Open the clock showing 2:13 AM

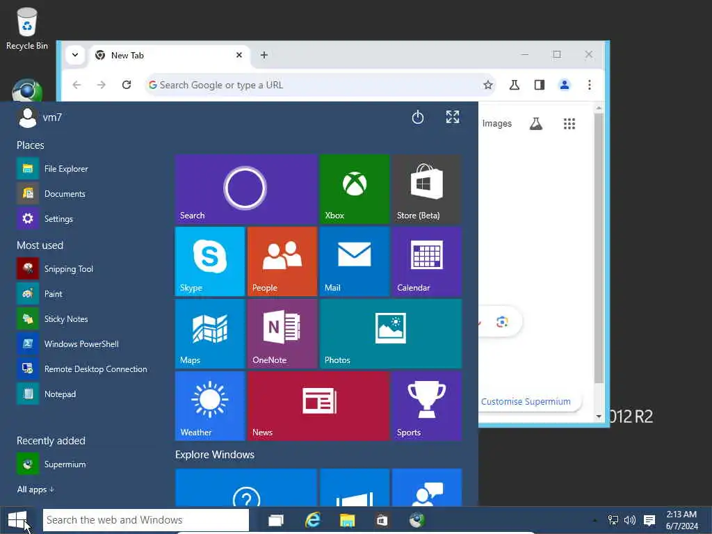point(681,520)
